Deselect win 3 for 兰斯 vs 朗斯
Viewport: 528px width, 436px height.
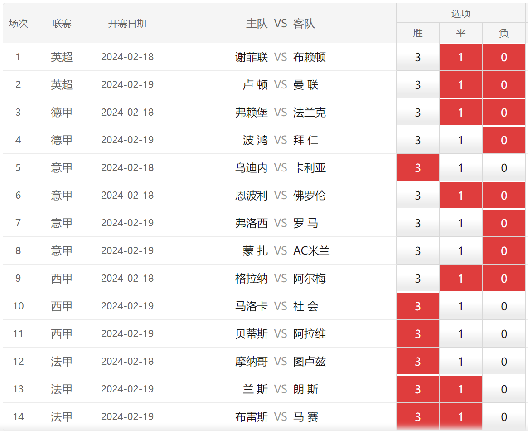417,389
